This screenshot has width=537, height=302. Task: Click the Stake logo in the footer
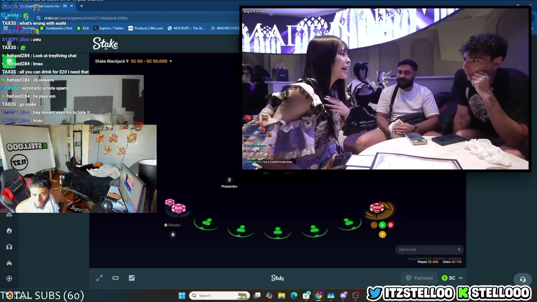(x=277, y=278)
